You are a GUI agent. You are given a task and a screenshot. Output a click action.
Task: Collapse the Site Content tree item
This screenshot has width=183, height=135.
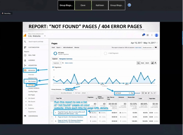click(26, 81)
